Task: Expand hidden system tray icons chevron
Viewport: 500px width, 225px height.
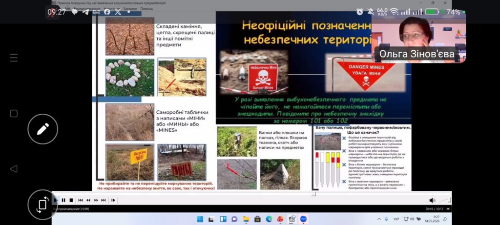Action: 379,219
